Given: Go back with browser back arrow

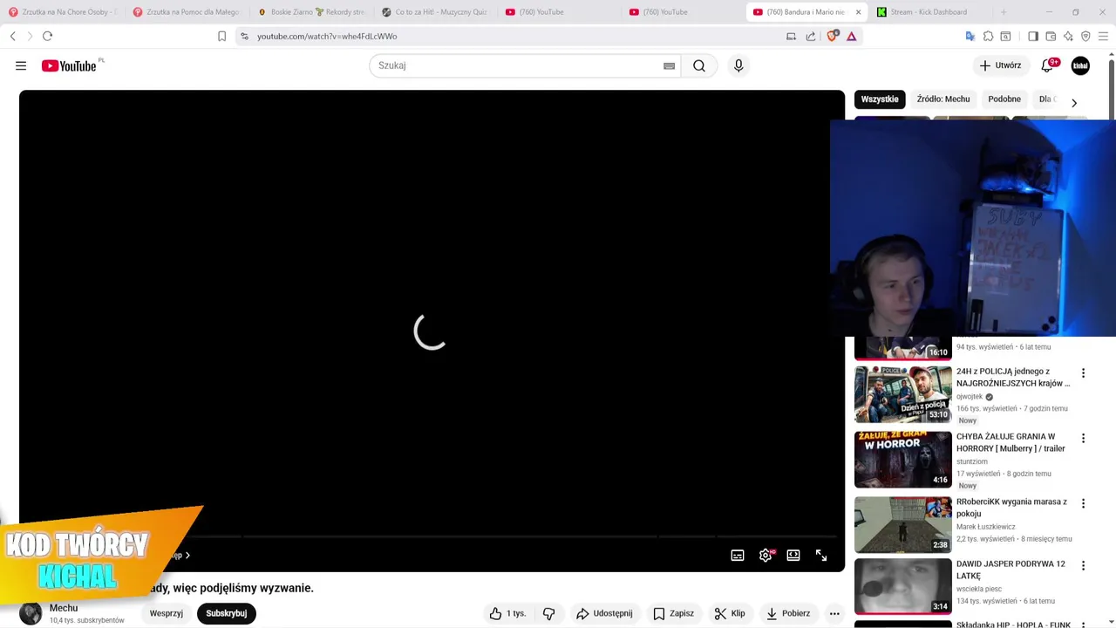Looking at the screenshot, I should (13, 36).
